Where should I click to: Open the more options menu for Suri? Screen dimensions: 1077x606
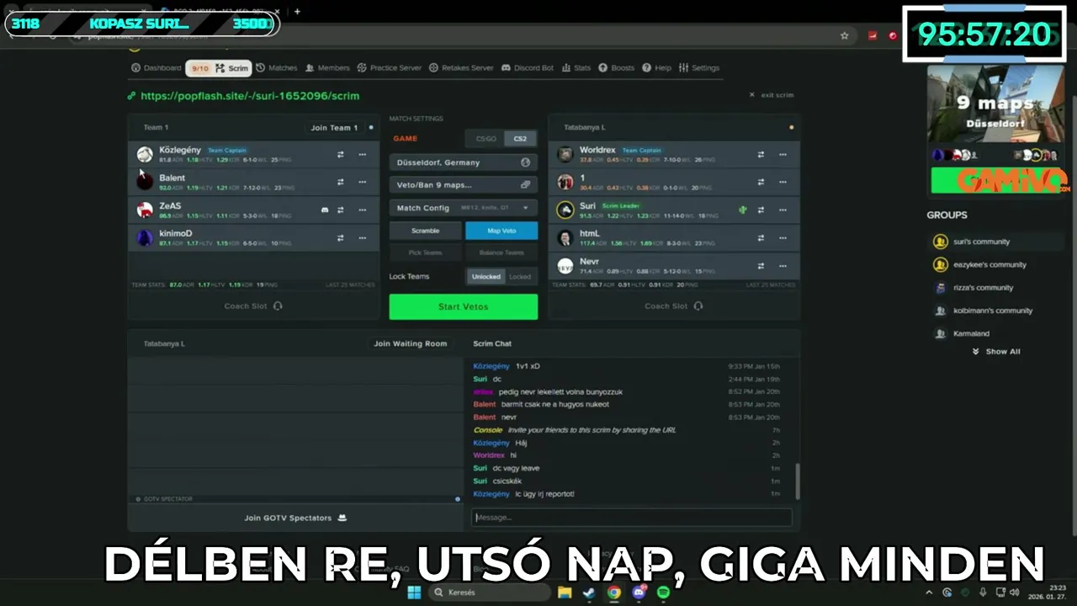tap(783, 210)
